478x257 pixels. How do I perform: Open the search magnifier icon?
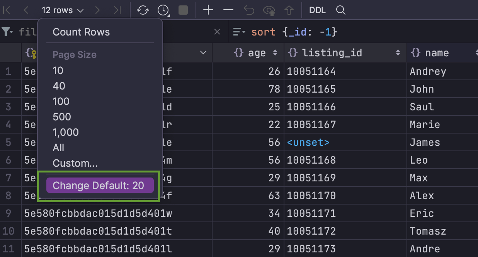(x=340, y=10)
